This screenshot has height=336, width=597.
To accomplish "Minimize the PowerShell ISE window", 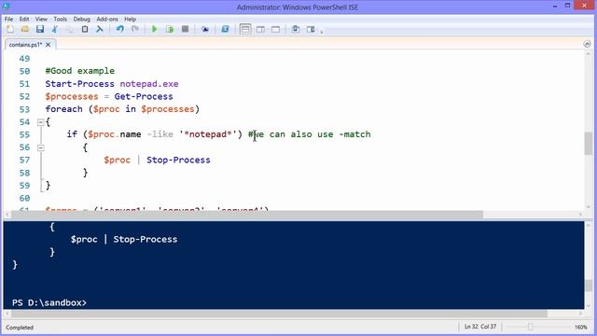I will (x=555, y=6).
